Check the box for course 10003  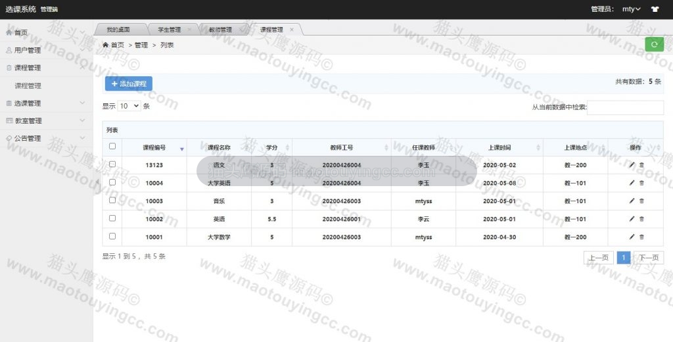pos(112,200)
